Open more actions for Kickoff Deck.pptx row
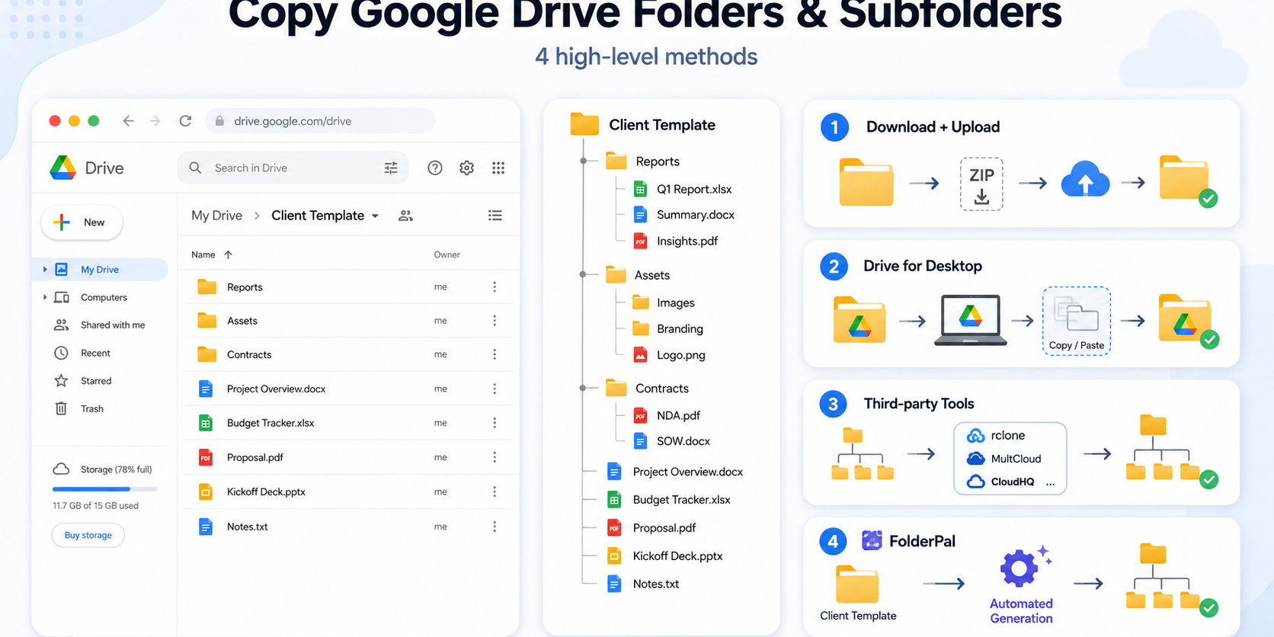1274x637 pixels. [495, 491]
